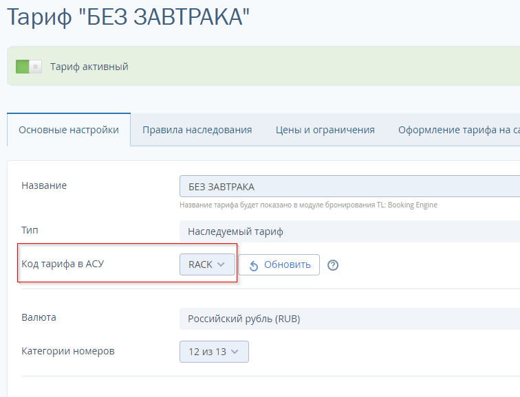Image resolution: width=520 pixels, height=397 pixels.
Task: Open the "12 из 13" room categories dropdown
Action: [x=214, y=352]
